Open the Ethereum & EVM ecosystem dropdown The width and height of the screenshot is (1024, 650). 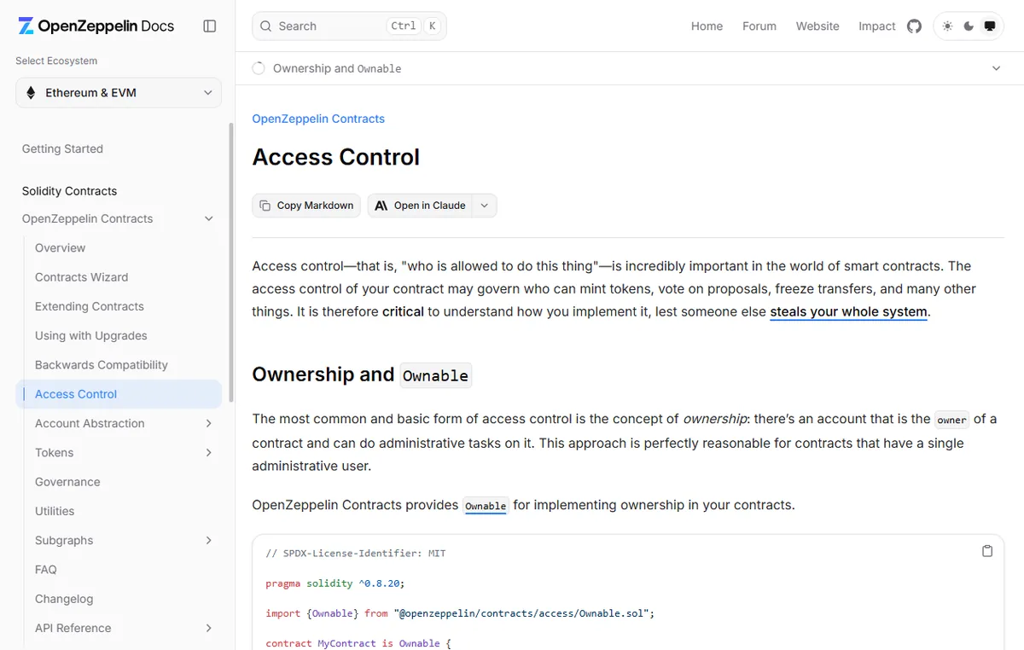[119, 93]
